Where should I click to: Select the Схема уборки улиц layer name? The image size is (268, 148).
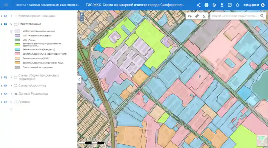[x=32, y=86]
